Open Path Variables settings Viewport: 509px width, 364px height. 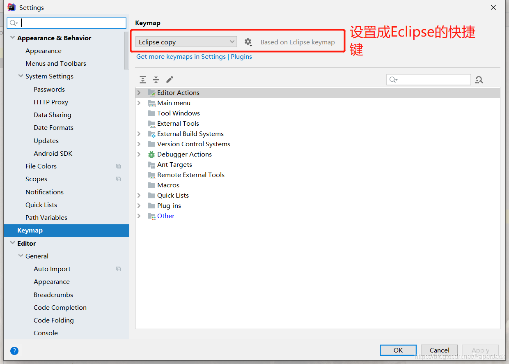tap(46, 218)
